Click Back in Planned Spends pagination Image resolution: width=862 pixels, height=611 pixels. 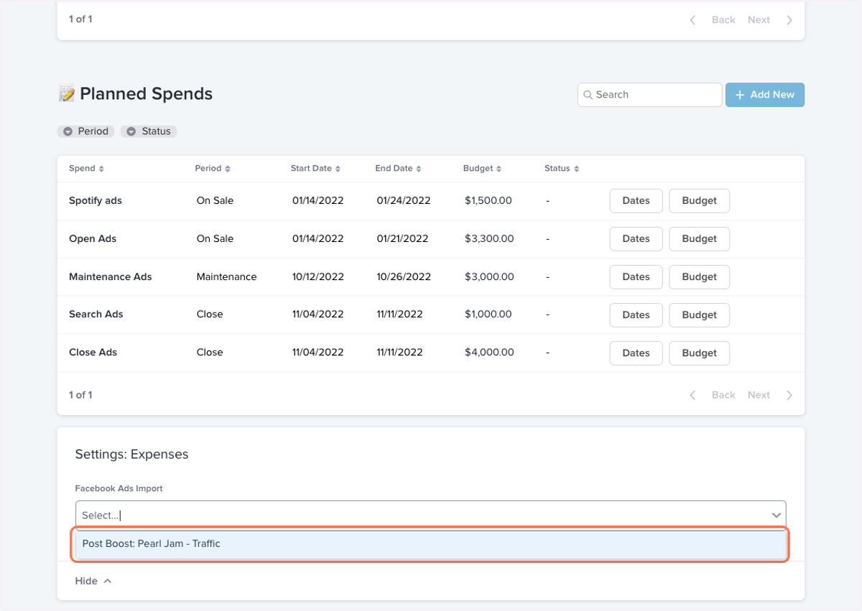click(x=723, y=395)
